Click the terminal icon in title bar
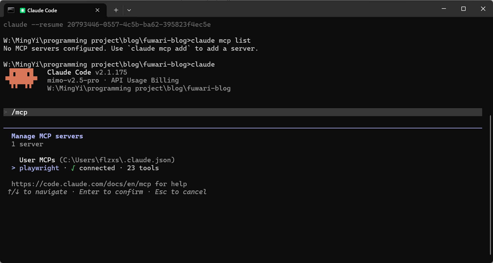The width and height of the screenshot is (493, 263). pyautogui.click(x=11, y=10)
